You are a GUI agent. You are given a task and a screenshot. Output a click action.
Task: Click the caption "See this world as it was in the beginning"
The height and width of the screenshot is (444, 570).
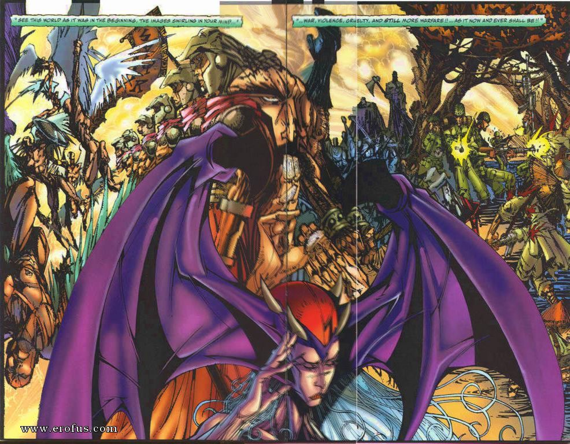pyautogui.click(x=126, y=21)
